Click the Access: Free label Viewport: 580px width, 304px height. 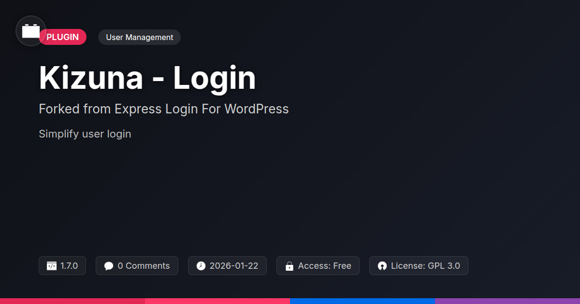pyautogui.click(x=324, y=266)
